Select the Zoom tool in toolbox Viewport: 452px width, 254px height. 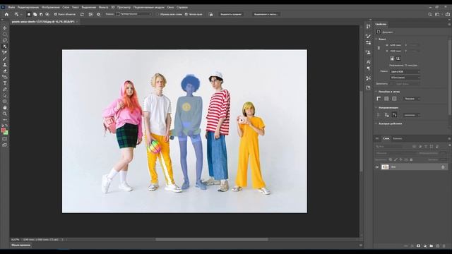click(5, 114)
